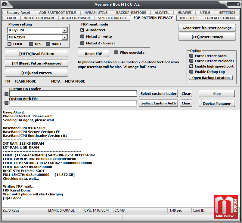
Task: Click the Stop button
Action: tap(217, 94)
